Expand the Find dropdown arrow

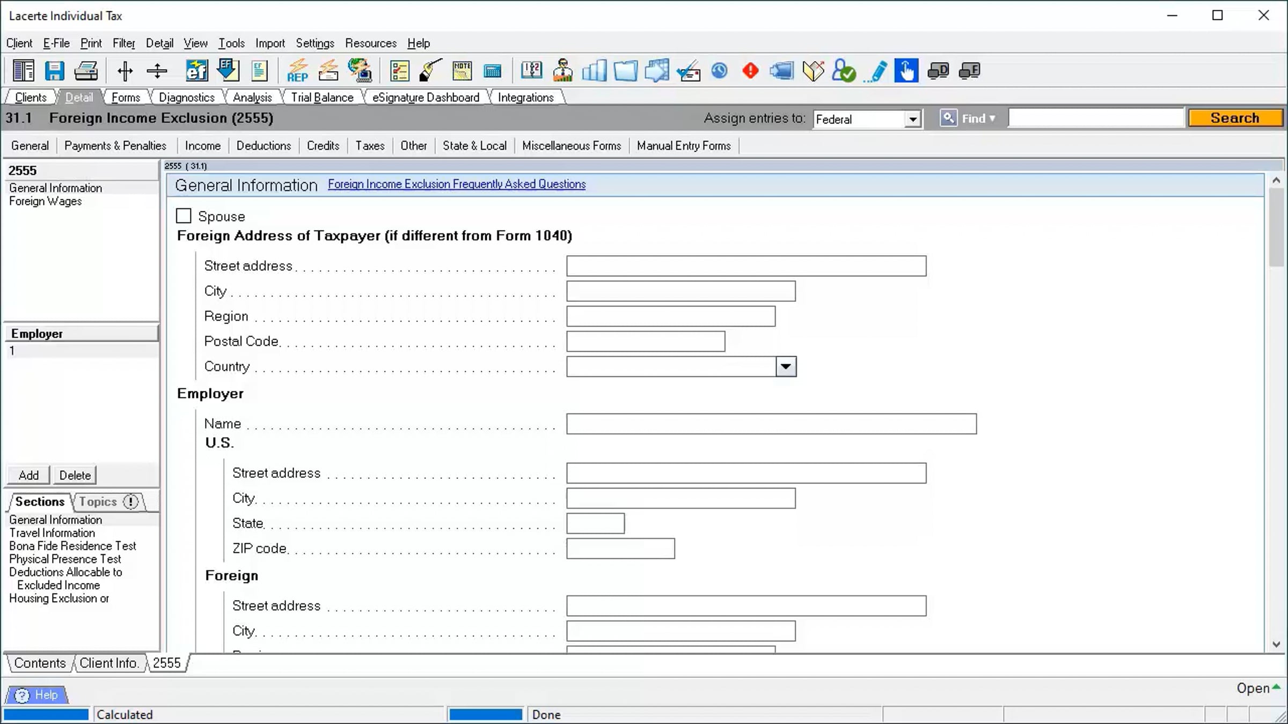click(992, 119)
